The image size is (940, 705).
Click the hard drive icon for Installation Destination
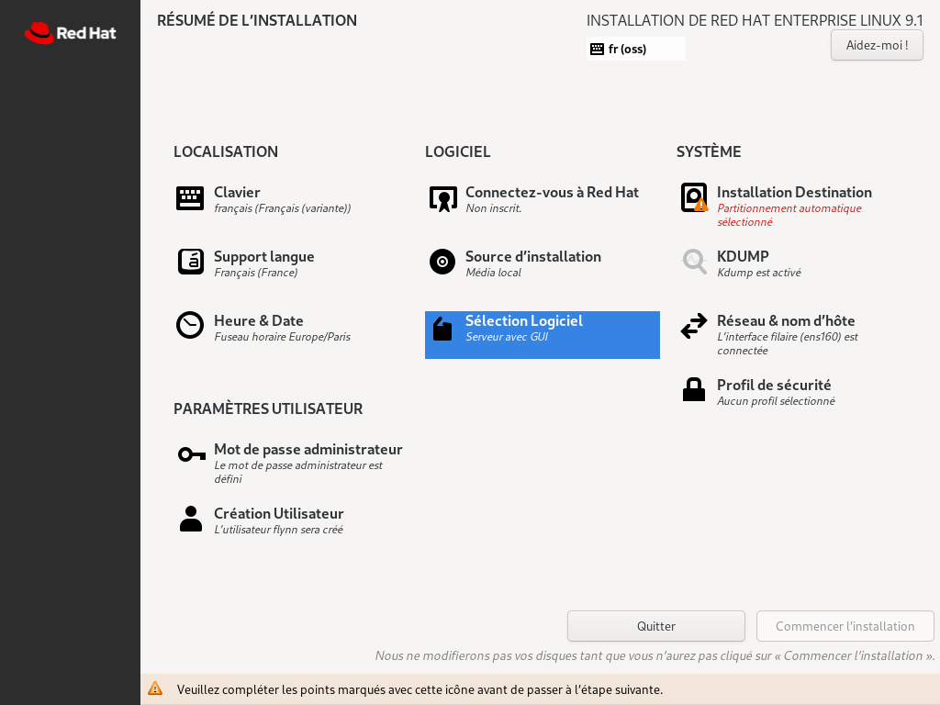coord(694,197)
